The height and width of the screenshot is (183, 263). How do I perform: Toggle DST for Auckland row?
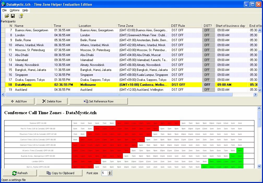[x=208, y=90]
